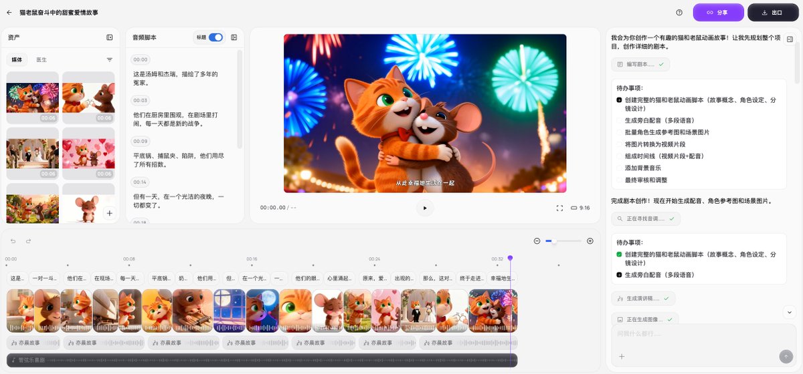Select the caption clip 平底锅...
The width and height of the screenshot is (803, 374).
click(x=161, y=278)
